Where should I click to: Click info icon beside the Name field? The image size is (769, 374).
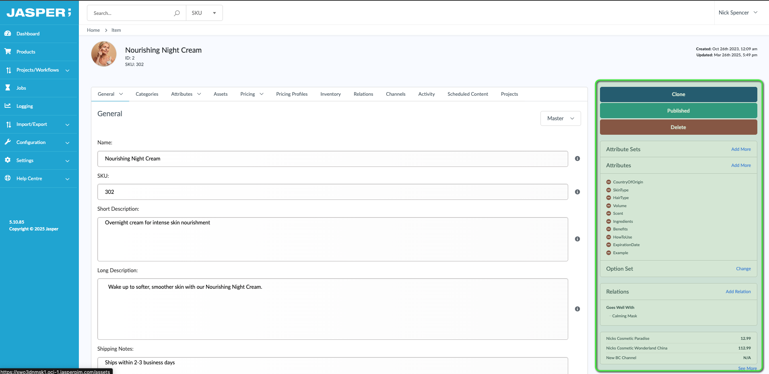tap(577, 158)
